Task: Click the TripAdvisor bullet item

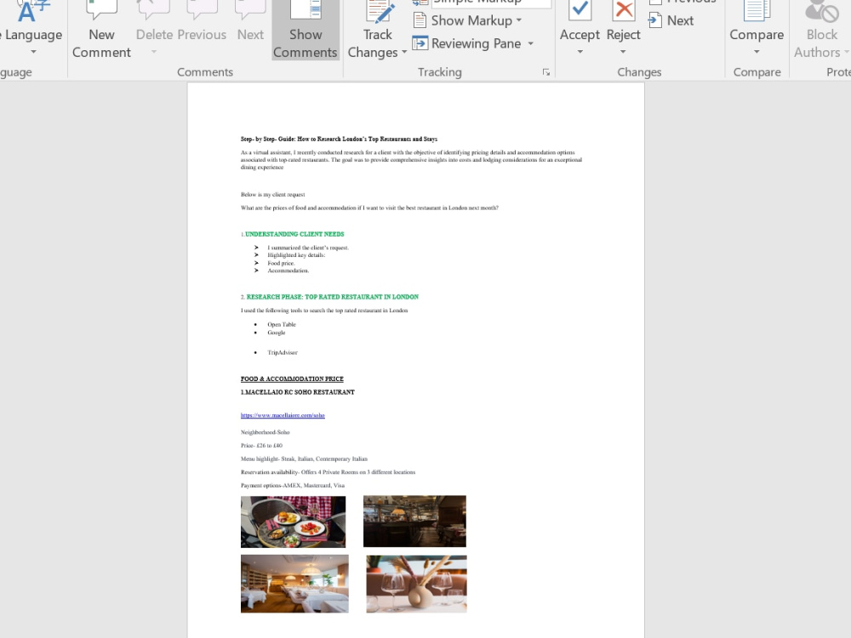Action: [x=283, y=353]
